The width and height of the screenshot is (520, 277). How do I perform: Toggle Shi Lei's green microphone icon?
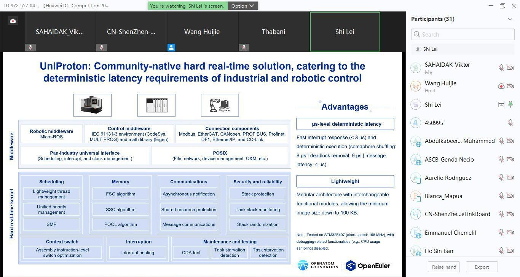pyautogui.click(x=510, y=104)
